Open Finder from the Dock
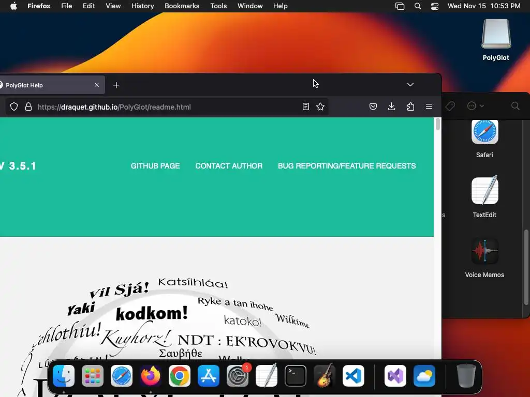The image size is (530, 397). [64, 376]
